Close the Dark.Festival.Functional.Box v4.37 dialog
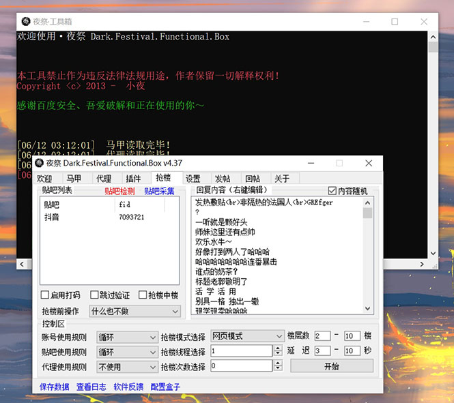 (369, 164)
